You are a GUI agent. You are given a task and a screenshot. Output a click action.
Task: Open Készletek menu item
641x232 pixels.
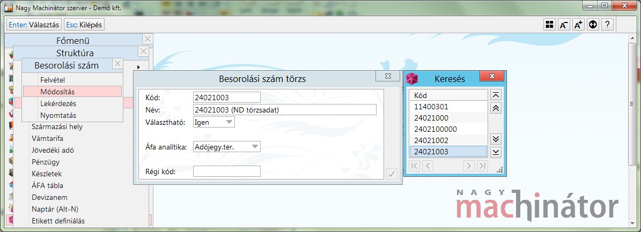coord(47,174)
